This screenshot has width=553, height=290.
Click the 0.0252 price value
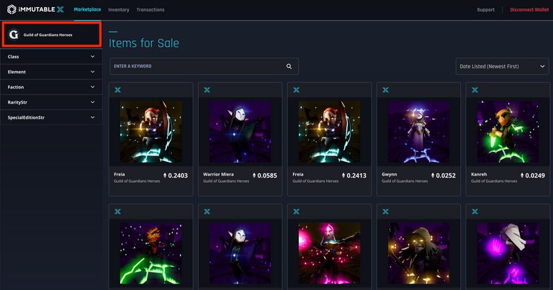pyautogui.click(x=446, y=176)
